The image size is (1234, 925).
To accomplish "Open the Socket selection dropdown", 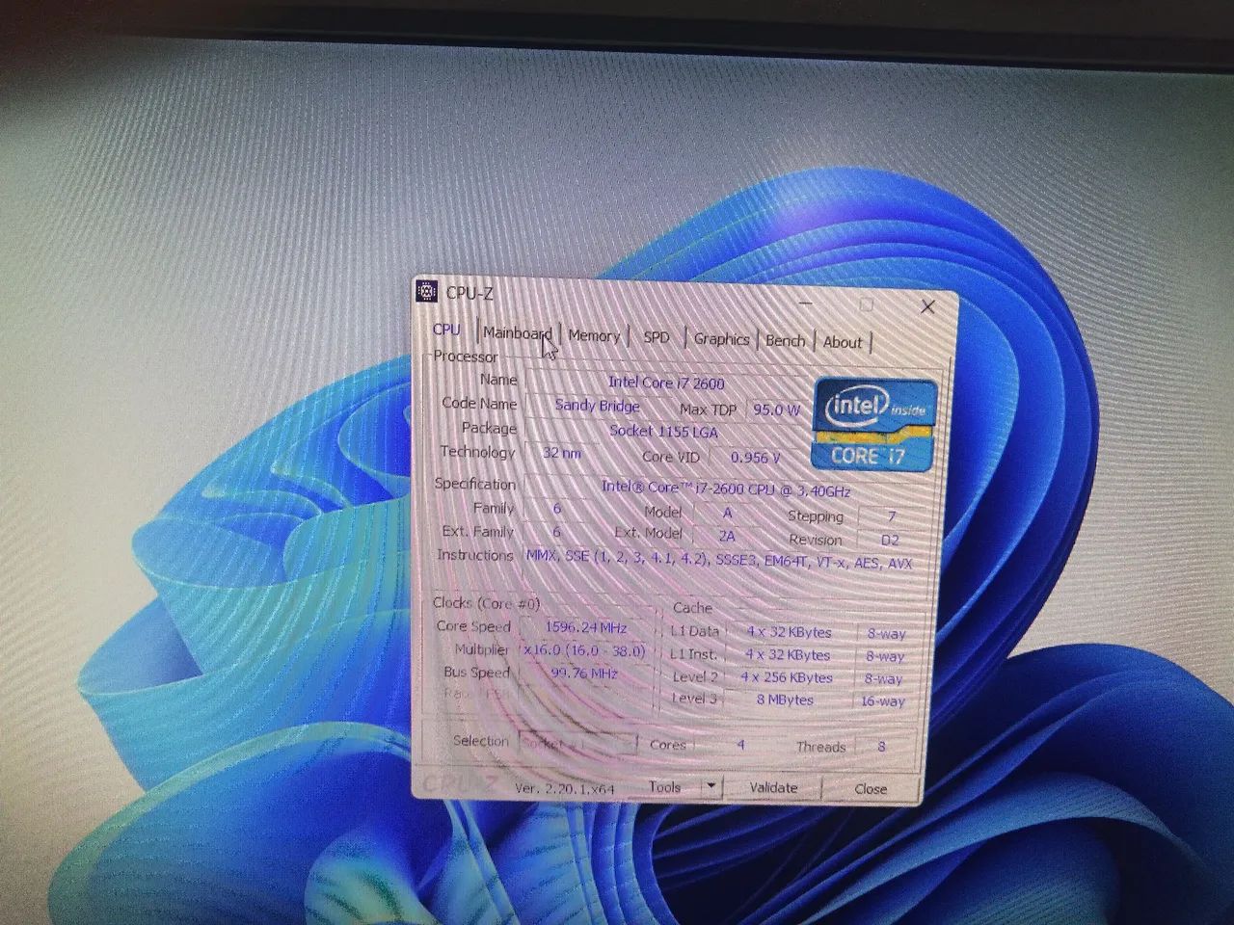I will (577, 743).
